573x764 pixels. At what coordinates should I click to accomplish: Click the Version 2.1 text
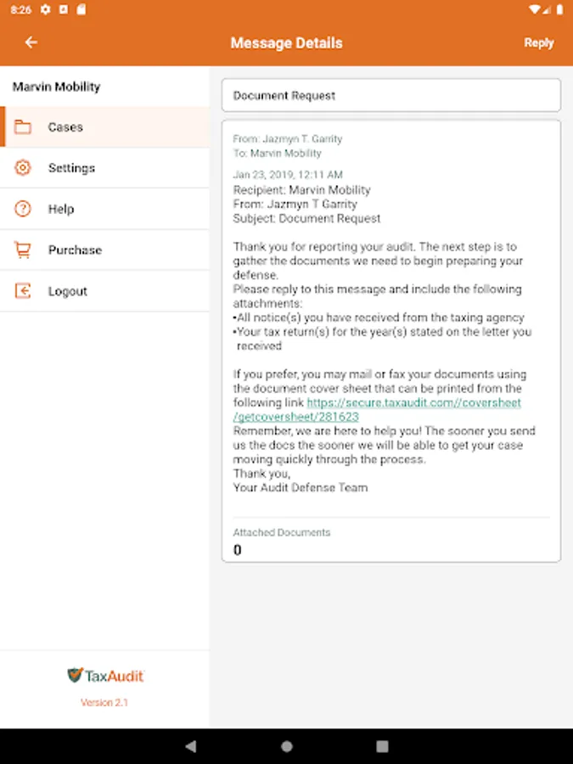coord(104,702)
